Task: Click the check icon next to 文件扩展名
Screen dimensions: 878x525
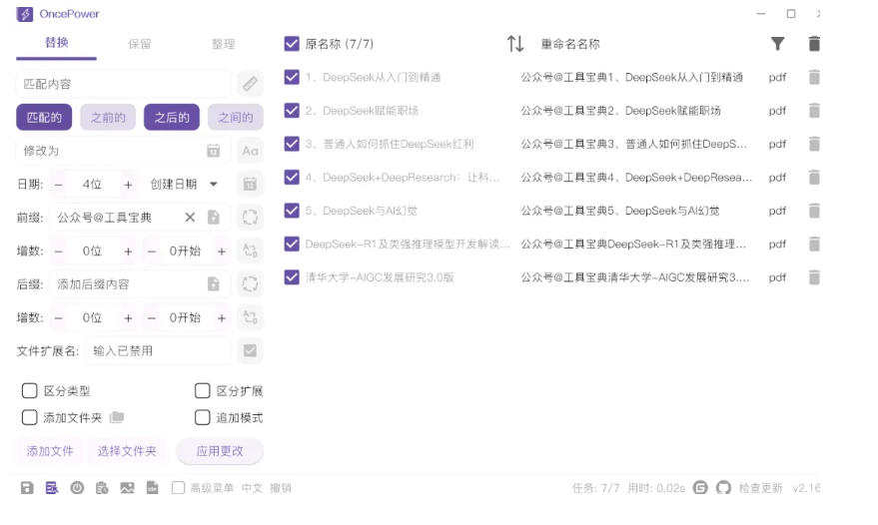Action: 250,351
